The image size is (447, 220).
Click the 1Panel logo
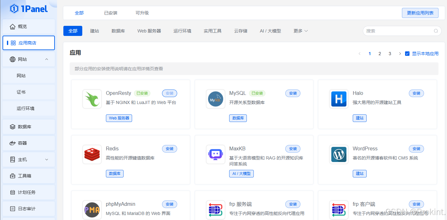click(x=29, y=9)
